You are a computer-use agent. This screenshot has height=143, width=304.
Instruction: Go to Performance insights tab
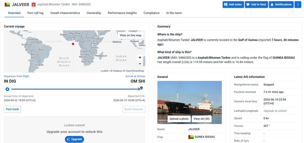point(122,13)
